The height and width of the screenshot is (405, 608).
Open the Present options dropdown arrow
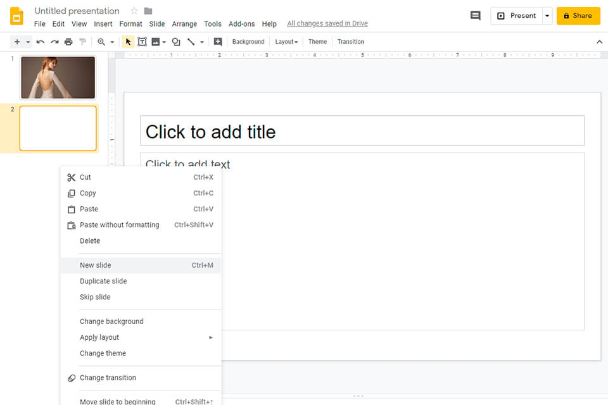coord(547,16)
